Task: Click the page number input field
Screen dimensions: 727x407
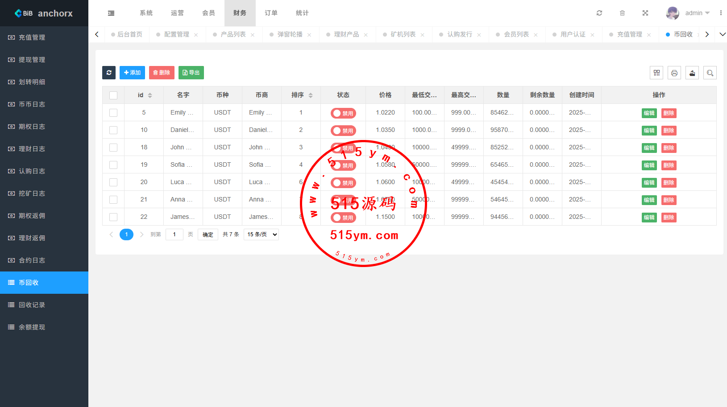Action: click(x=174, y=234)
